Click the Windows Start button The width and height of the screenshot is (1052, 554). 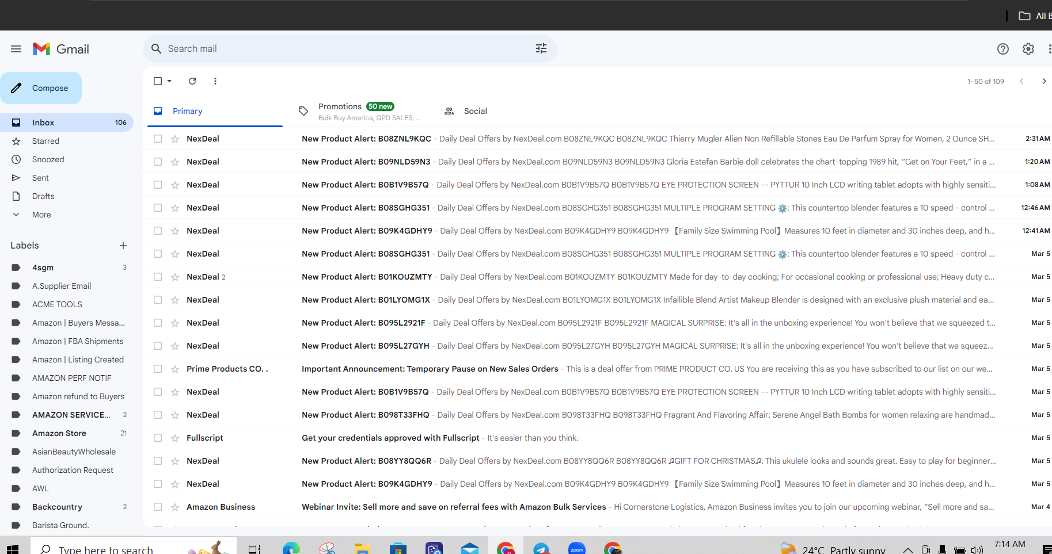[x=13, y=549]
